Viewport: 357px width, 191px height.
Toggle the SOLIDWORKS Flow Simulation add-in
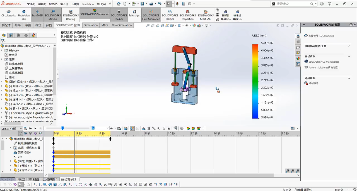[x=151, y=15]
